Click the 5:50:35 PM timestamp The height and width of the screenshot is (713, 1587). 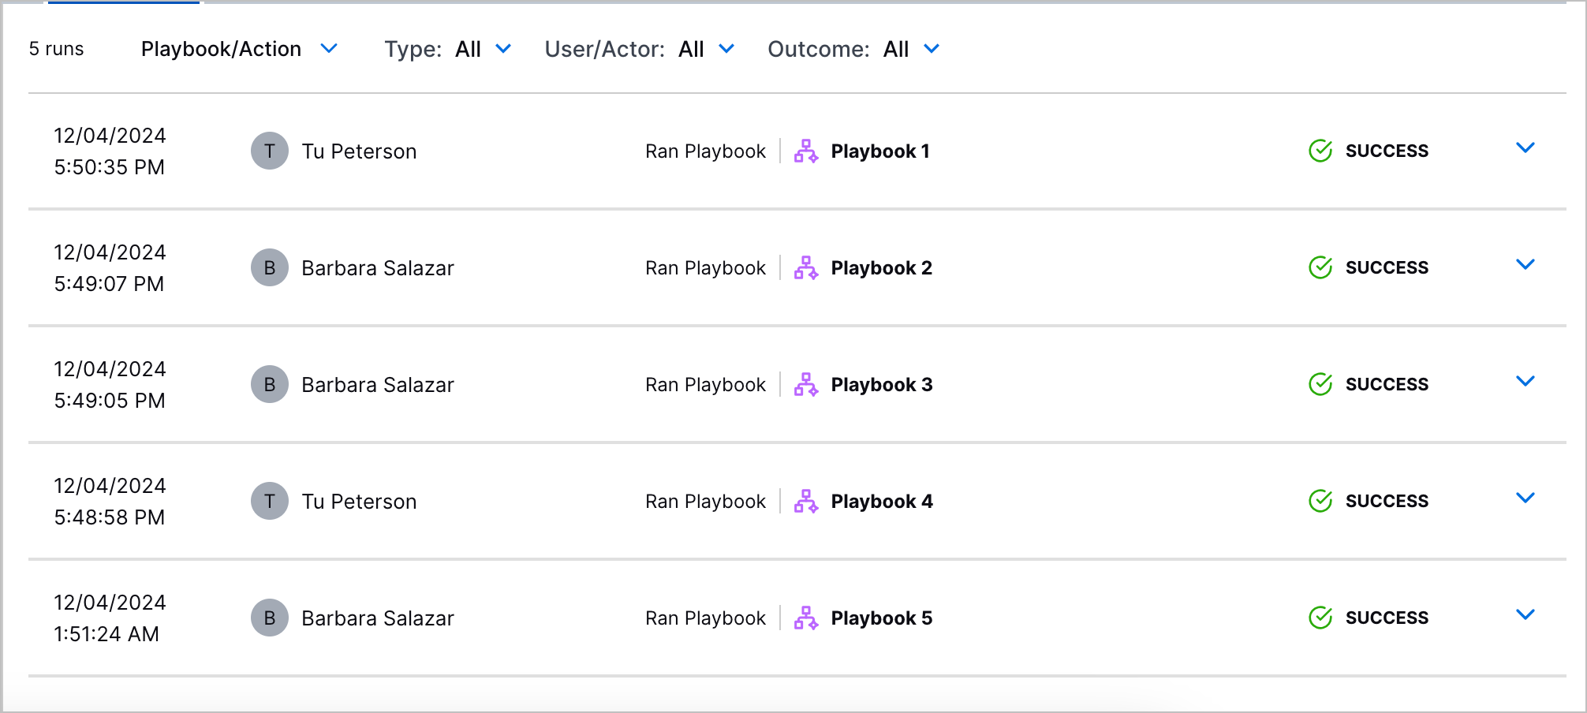[110, 166]
